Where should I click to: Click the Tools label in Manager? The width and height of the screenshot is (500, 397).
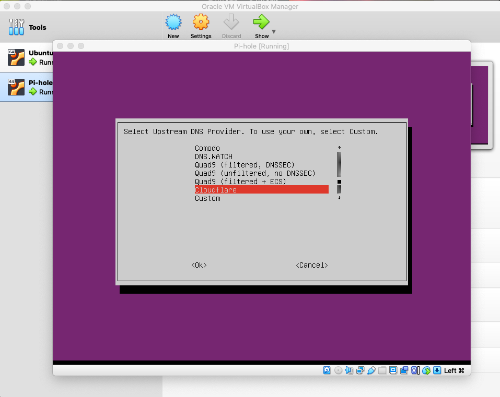coord(37,27)
